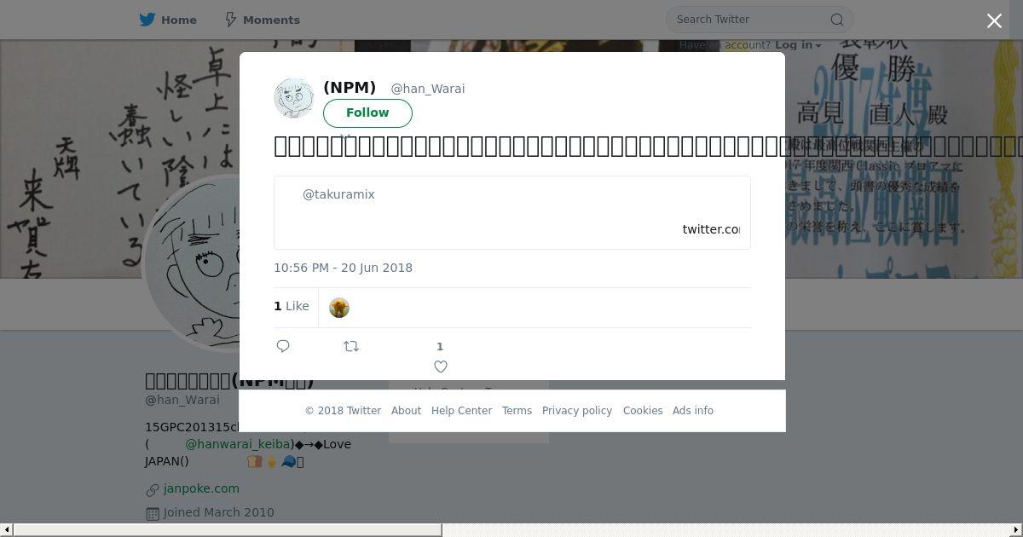Visit janpoke.com profile link

(201, 488)
